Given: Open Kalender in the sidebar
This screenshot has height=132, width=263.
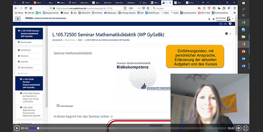Looking at the screenshot, I should click(x=29, y=62).
